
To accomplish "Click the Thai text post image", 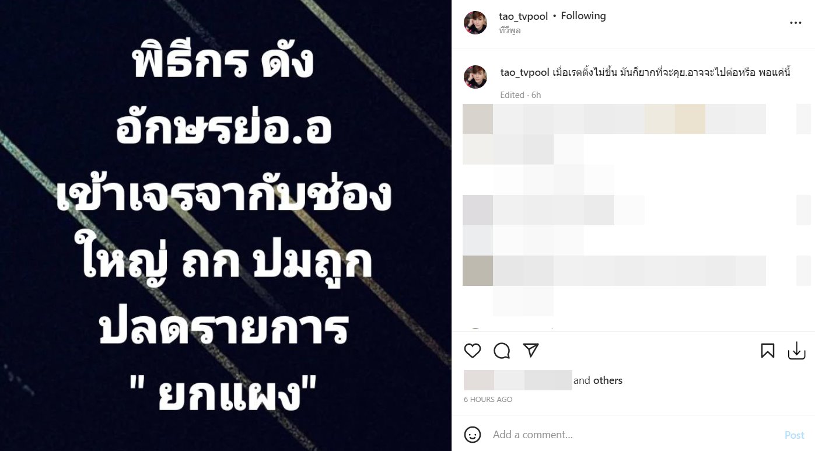I will [226, 225].
